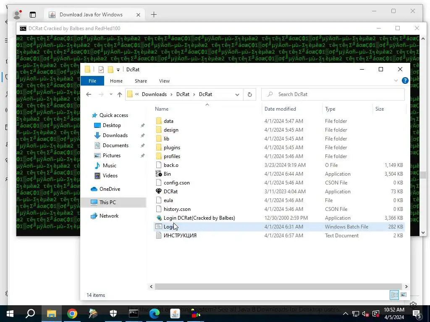Screen dimensions: 430x322
Task: Open the design folder icon
Action: (159, 130)
